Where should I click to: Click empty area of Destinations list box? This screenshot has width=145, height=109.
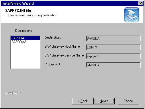[25, 57]
